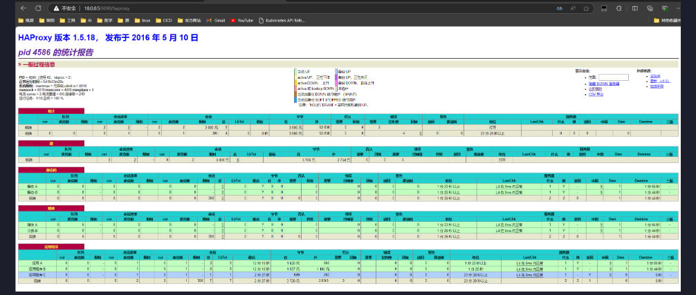696x295 pixels.
Task: Open the 在线手册 online manual link
Action: point(657,86)
